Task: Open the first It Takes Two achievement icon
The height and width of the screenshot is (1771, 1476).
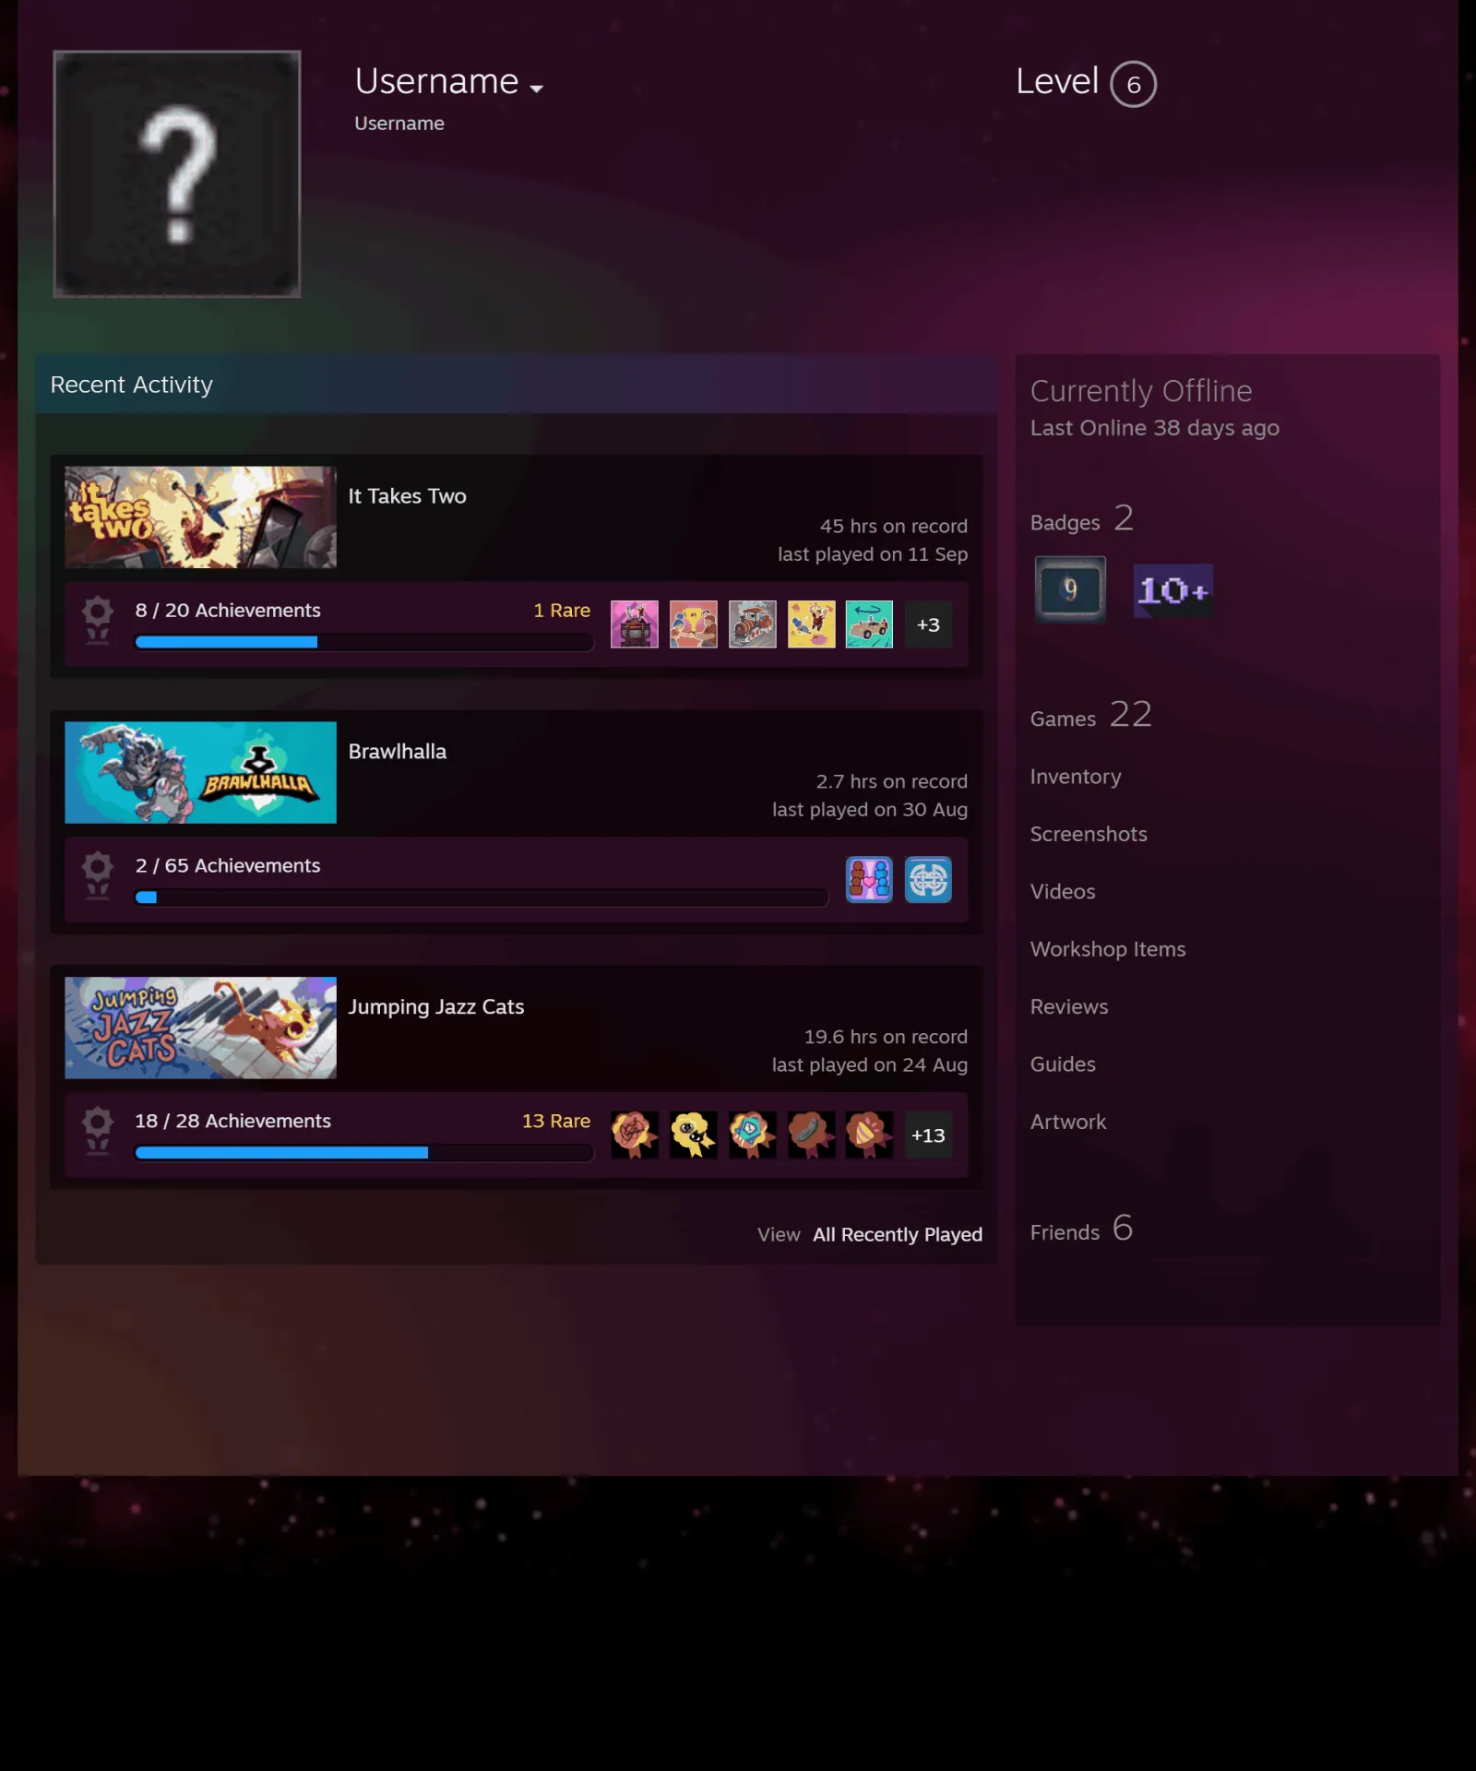Action: pos(635,624)
